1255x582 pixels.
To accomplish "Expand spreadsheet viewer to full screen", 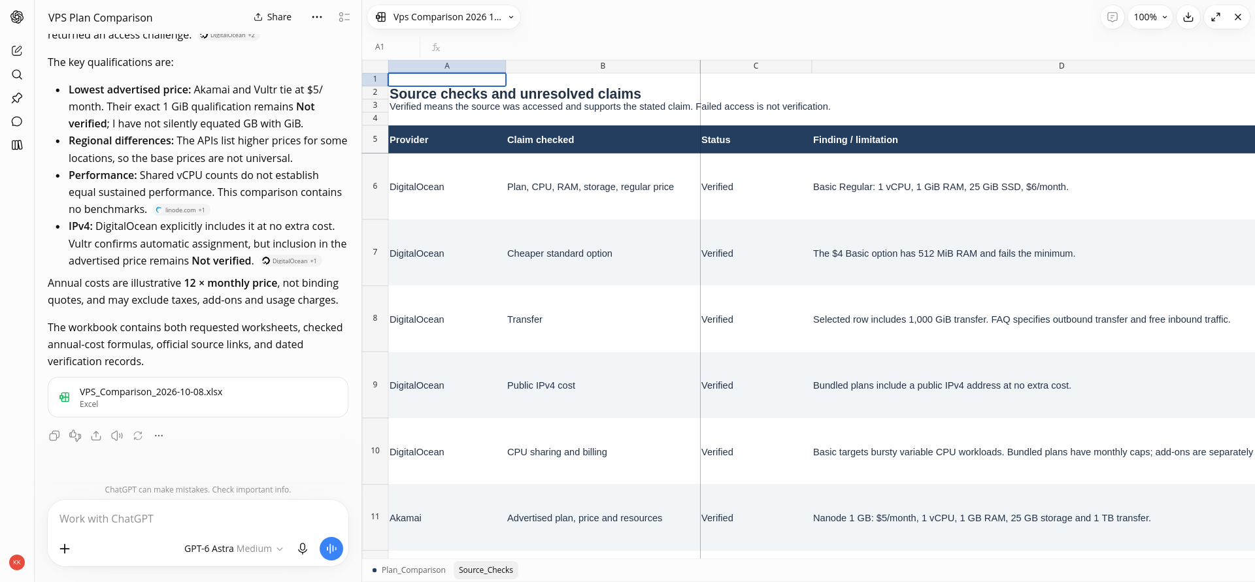I will pyautogui.click(x=1216, y=17).
